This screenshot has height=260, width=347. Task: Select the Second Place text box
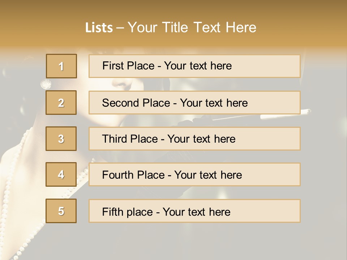click(x=194, y=103)
